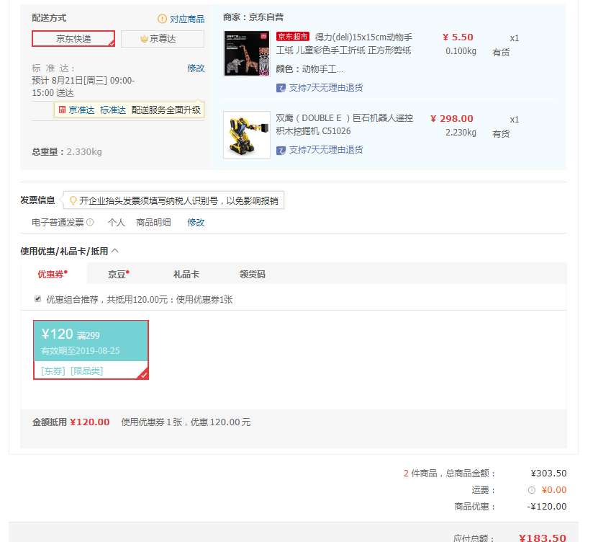Screen dimensions: 616x542
Task: Deselect the ¥120 满299 coupon card
Action: pos(91,350)
